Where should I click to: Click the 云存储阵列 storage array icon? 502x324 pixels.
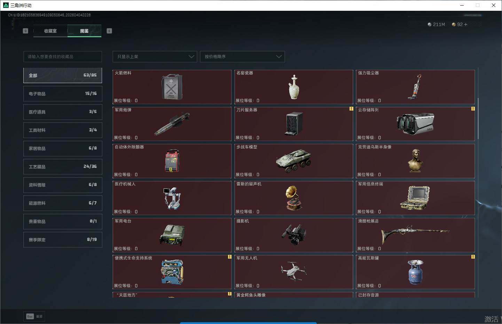click(x=415, y=124)
